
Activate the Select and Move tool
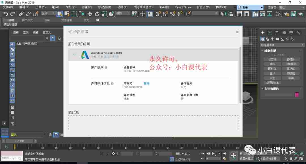pos(89,13)
